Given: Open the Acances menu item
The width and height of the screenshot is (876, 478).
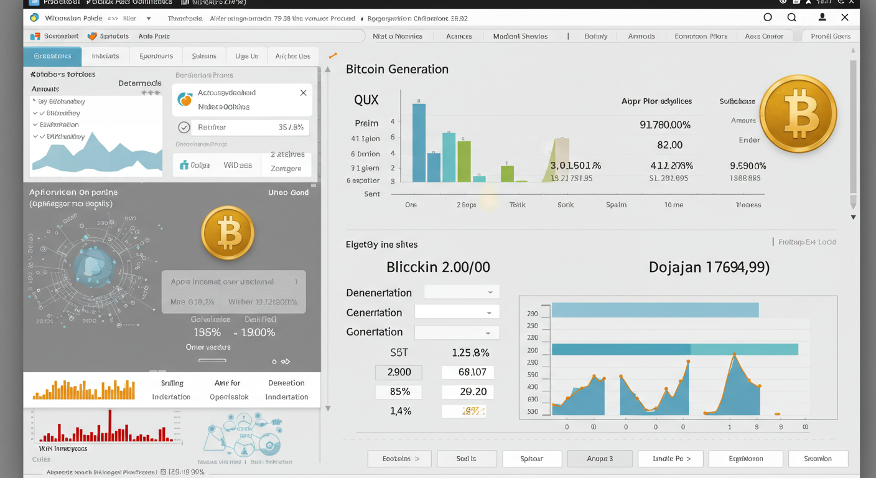Looking at the screenshot, I should 459,36.
